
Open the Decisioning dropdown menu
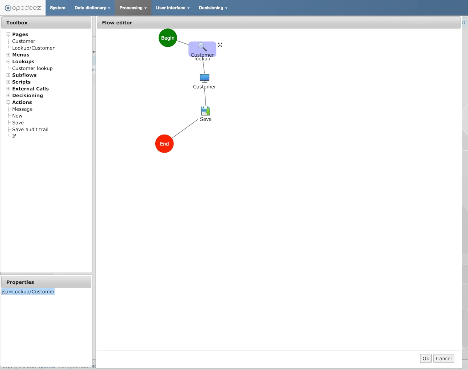(x=213, y=7)
